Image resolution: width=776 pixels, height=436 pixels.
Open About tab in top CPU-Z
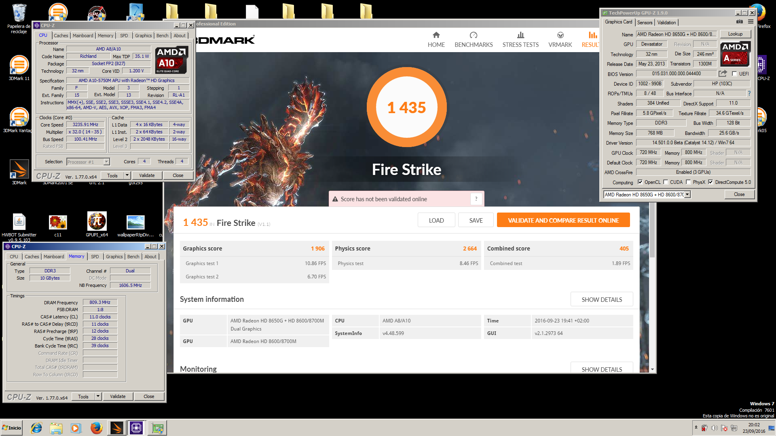(x=180, y=36)
